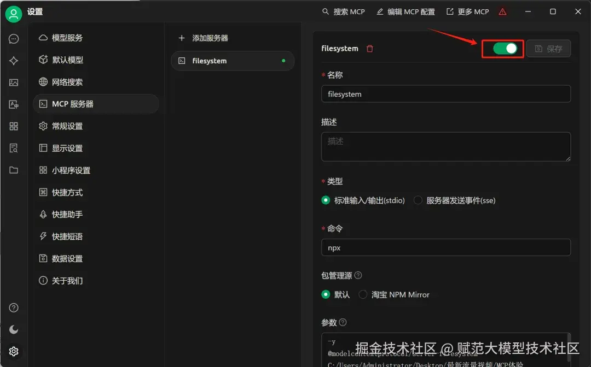
Task: Delete filesystem server via trash icon
Action: (370, 48)
